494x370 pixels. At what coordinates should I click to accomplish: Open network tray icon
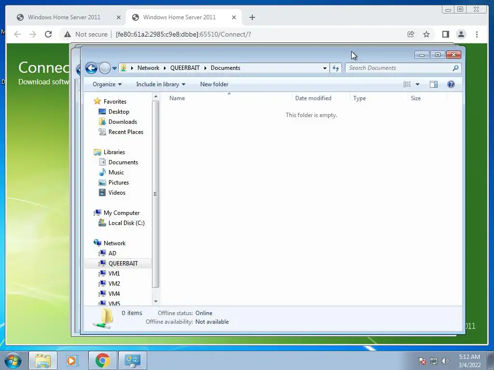tap(434, 361)
